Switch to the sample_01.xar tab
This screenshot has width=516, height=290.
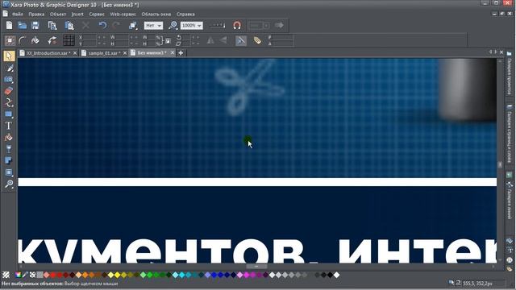click(x=104, y=53)
